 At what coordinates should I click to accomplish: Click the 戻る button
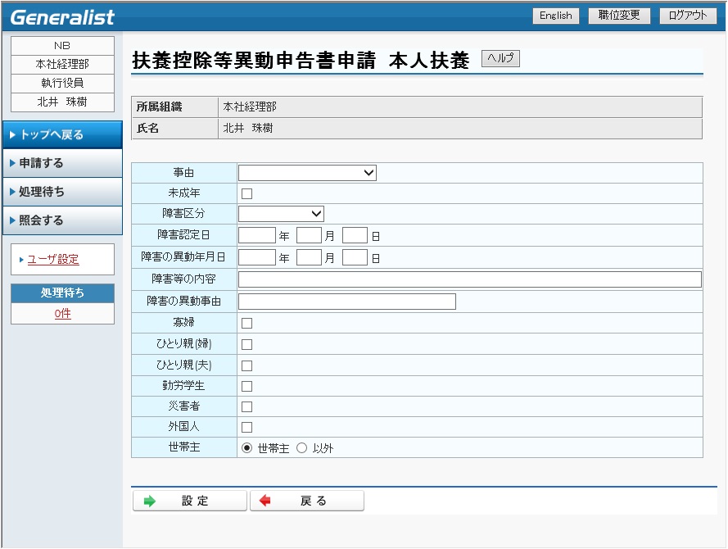point(307,501)
